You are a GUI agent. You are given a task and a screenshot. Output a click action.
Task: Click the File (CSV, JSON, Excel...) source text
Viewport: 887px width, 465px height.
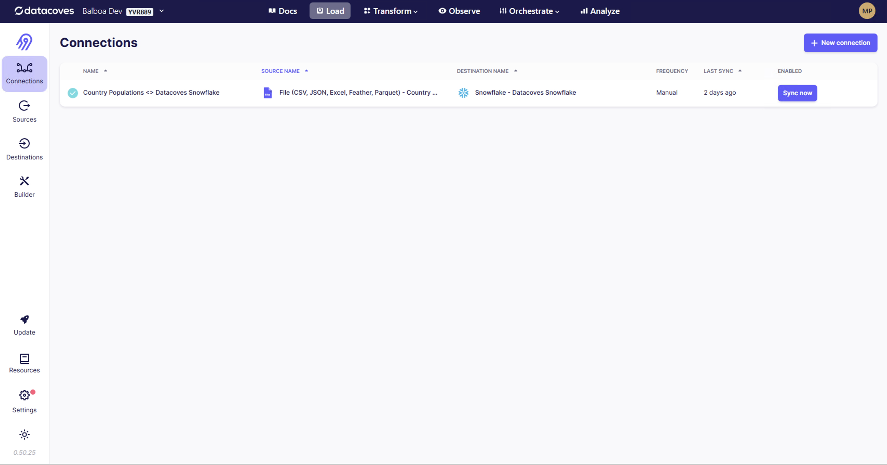358,93
